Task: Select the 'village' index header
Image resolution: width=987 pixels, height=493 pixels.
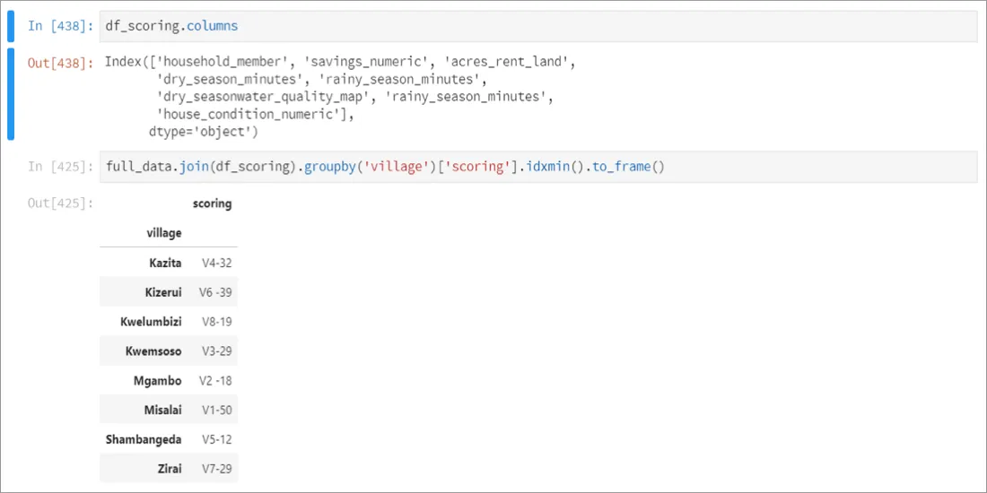Action: (163, 233)
